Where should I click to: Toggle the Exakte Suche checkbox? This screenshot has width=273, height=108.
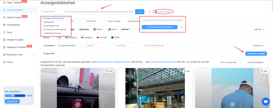[x=156, y=12]
